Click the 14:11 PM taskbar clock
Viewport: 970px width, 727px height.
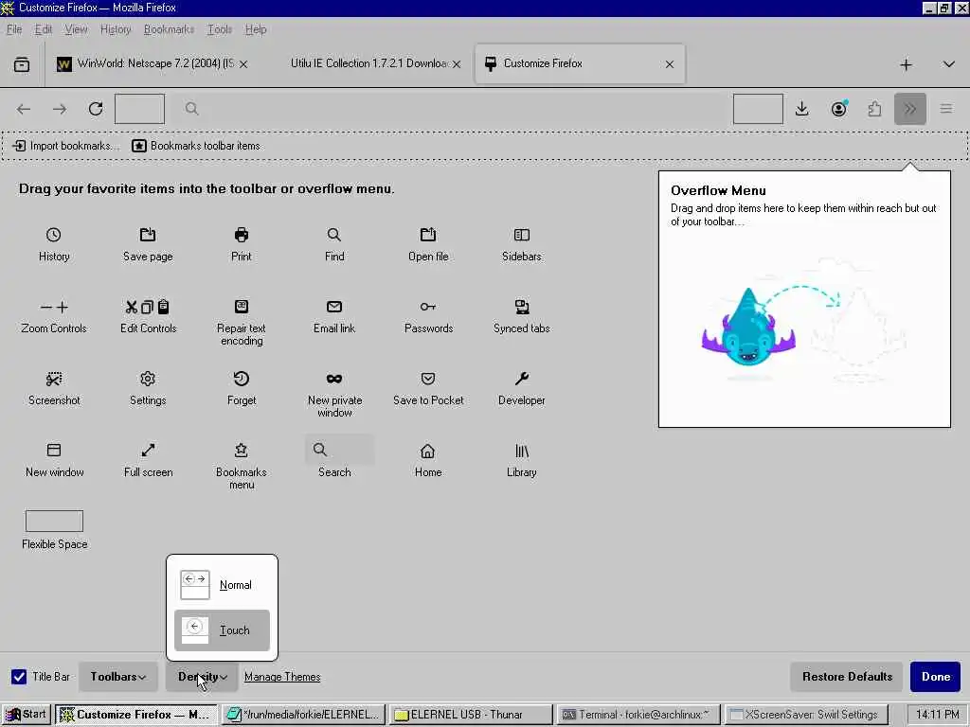(x=937, y=715)
